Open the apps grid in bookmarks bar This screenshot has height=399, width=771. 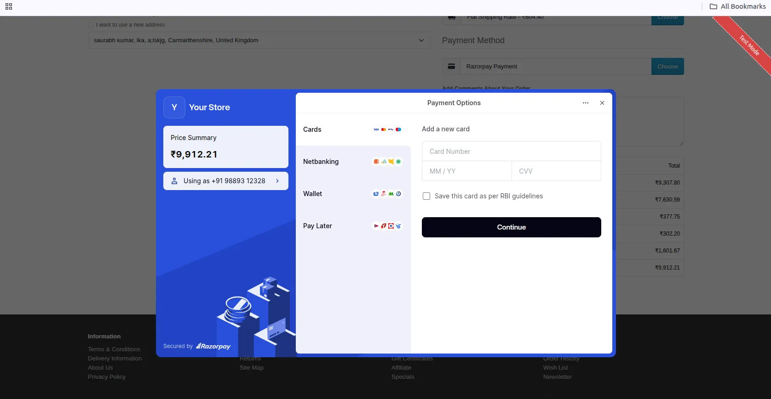[9, 6]
